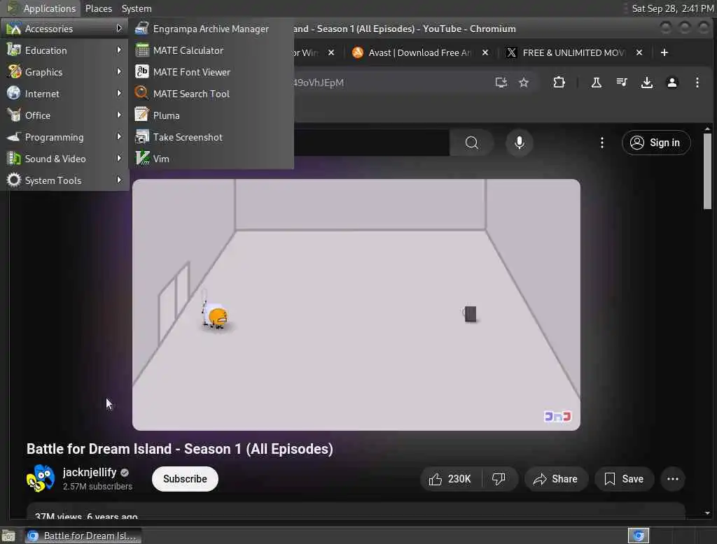
Task: Expand the Education submenu arrow
Action: pos(119,50)
